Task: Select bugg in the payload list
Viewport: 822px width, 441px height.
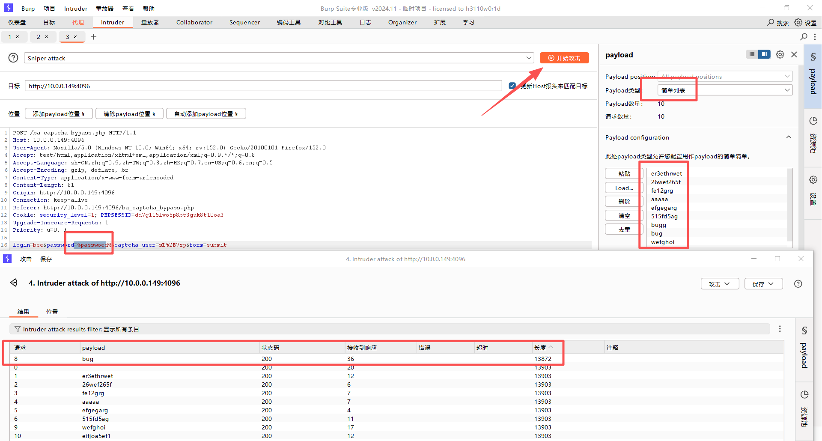Action: [658, 225]
